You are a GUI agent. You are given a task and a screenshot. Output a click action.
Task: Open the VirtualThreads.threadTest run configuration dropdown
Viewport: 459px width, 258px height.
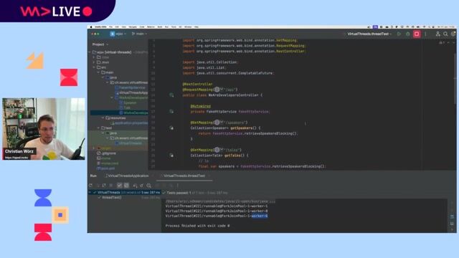click(x=369, y=34)
